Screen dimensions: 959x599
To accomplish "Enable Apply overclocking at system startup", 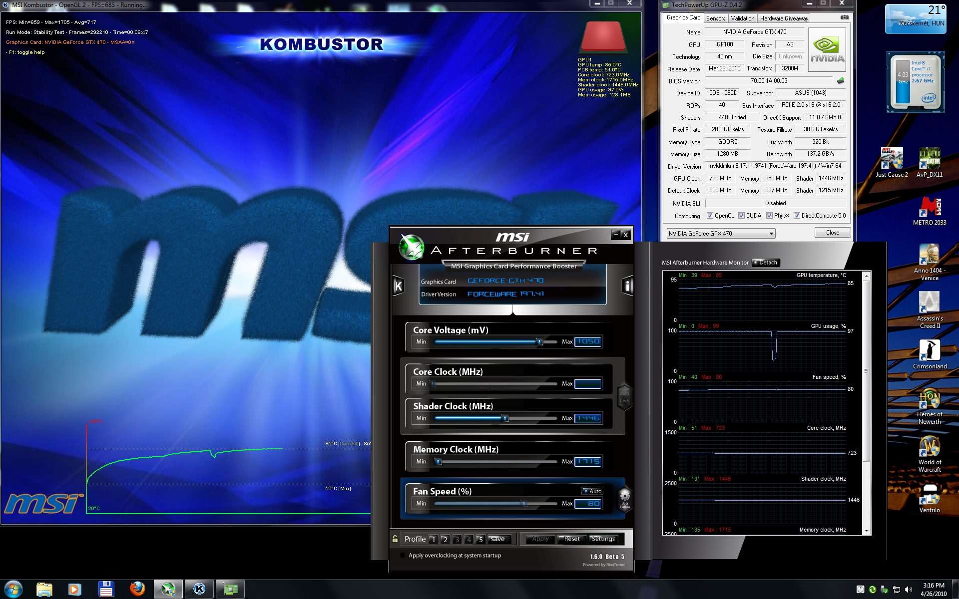I will (x=403, y=555).
